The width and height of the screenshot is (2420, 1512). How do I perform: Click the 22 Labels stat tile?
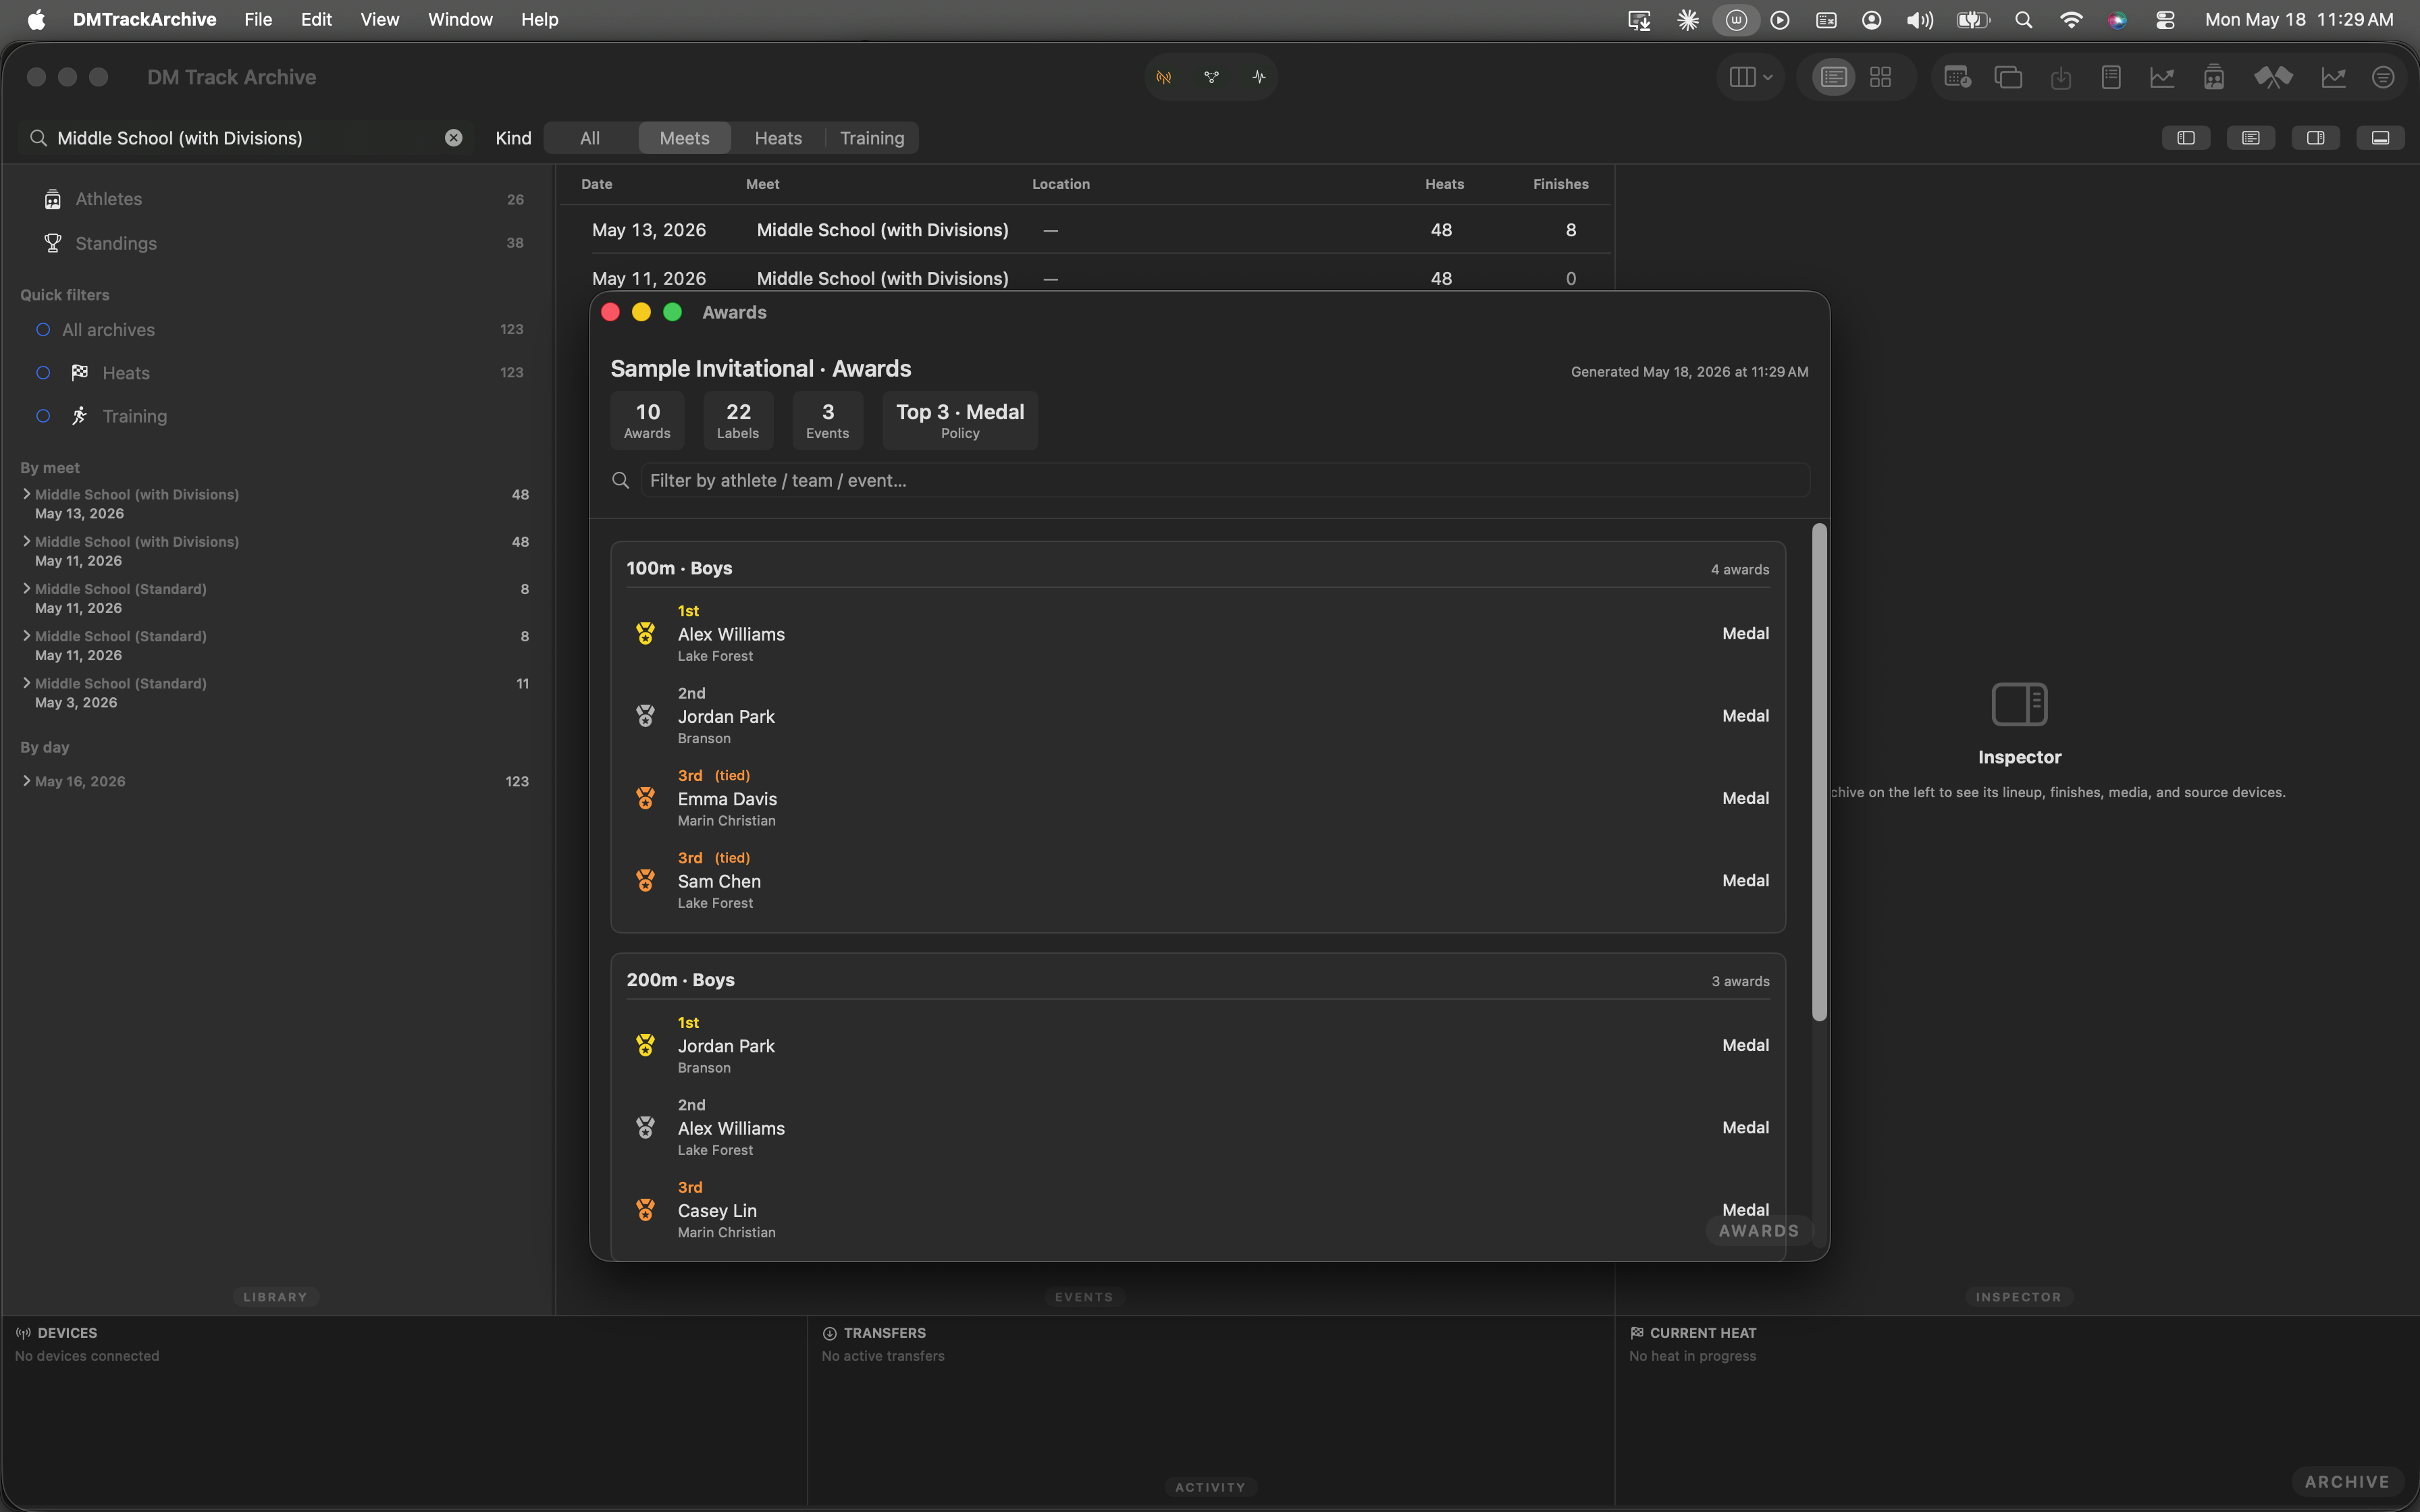click(x=738, y=420)
